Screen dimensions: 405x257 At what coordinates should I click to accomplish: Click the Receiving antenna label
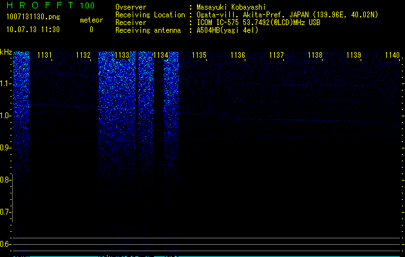(148, 30)
